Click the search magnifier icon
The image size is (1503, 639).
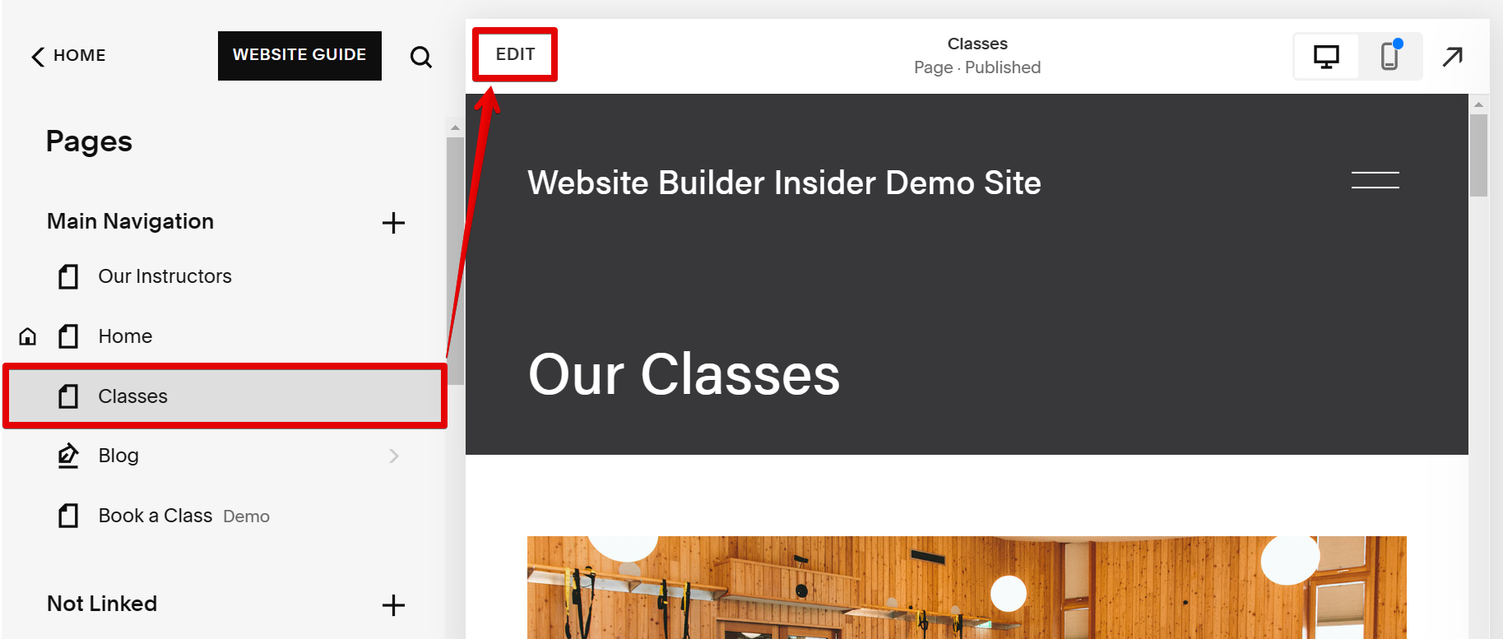(x=420, y=57)
